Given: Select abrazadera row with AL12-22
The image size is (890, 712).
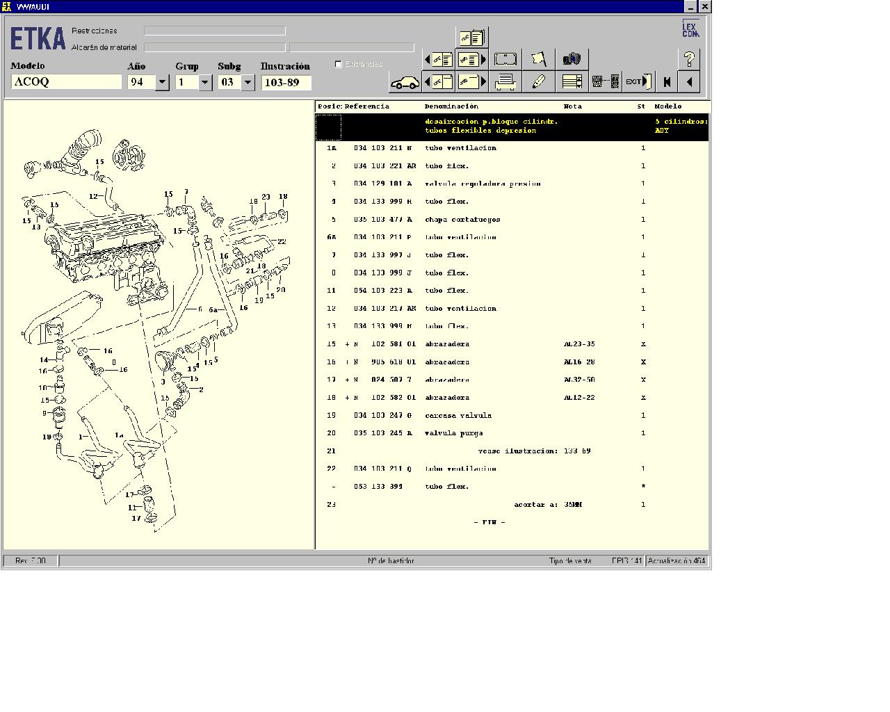Looking at the screenshot, I should [512, 398].
